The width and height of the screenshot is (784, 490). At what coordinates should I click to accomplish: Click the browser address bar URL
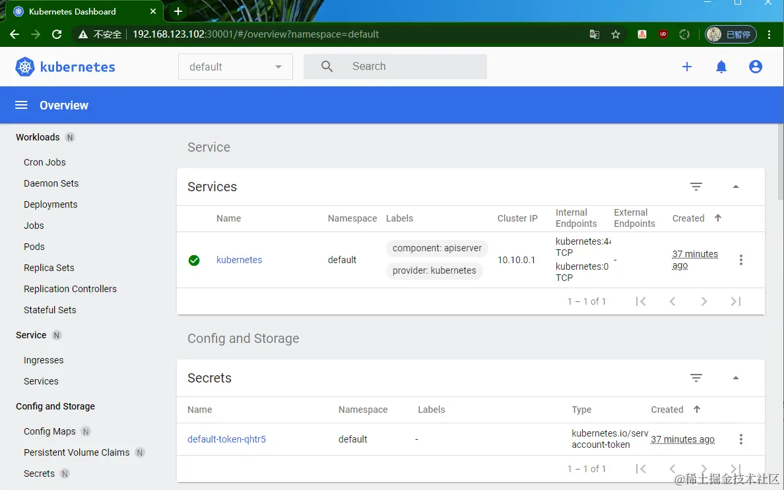[x=255, y=34]
